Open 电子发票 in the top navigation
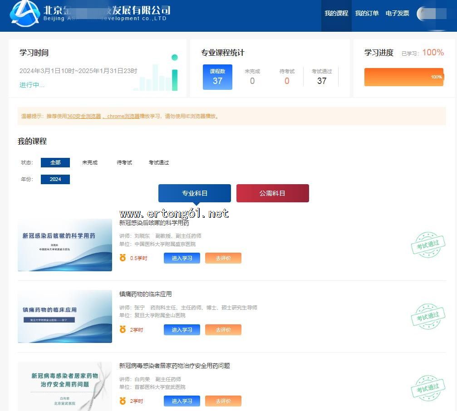The height and width of the screenshot is (411, 457). (397, 14)
